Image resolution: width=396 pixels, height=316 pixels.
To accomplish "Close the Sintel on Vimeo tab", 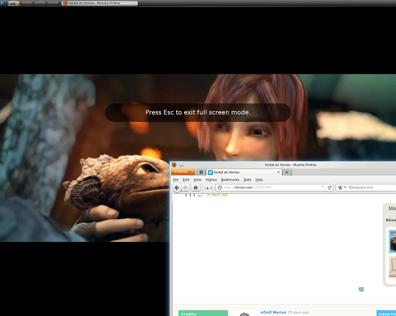I will (278, 172).
